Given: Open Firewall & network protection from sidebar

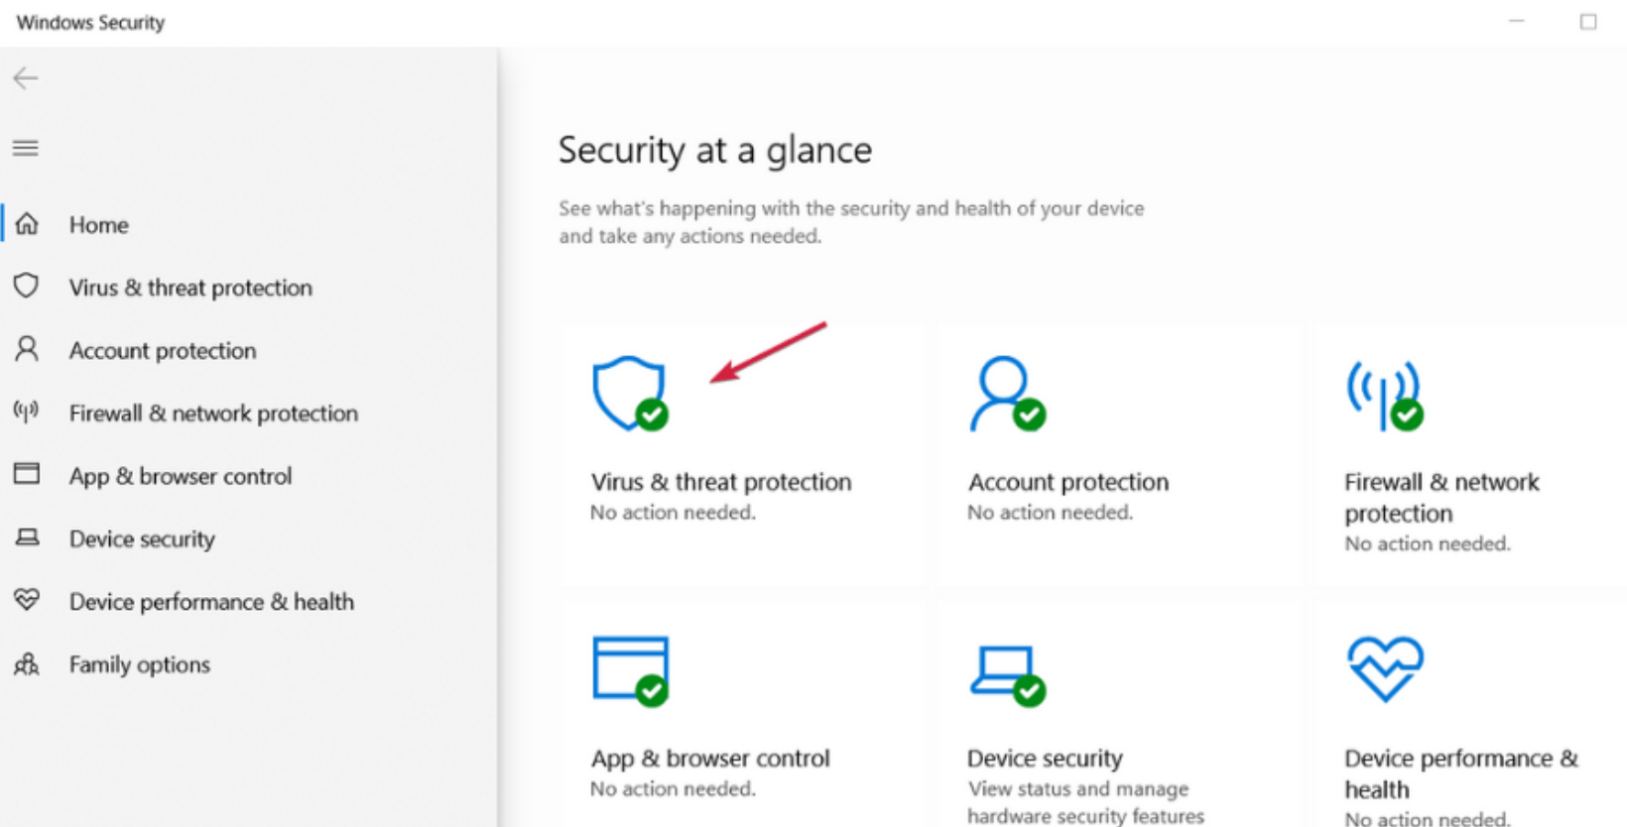Looking at the screenshot, I should pyautogui.click(x=213, y=413).
